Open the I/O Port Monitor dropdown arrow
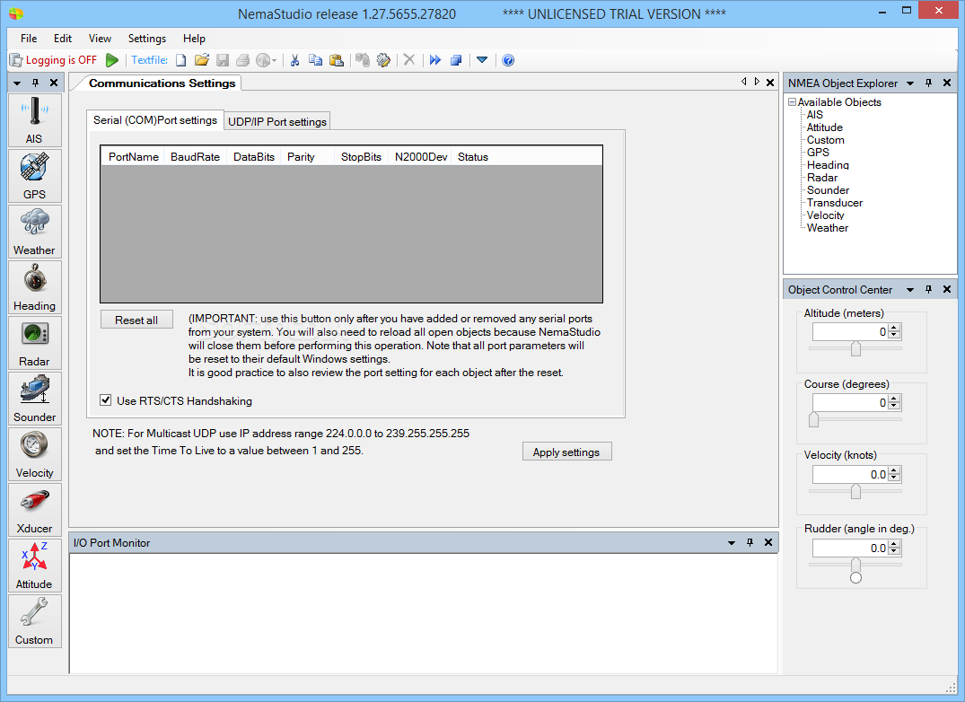The width and height of the screenshot is (965, 702). tap(731, 542)
